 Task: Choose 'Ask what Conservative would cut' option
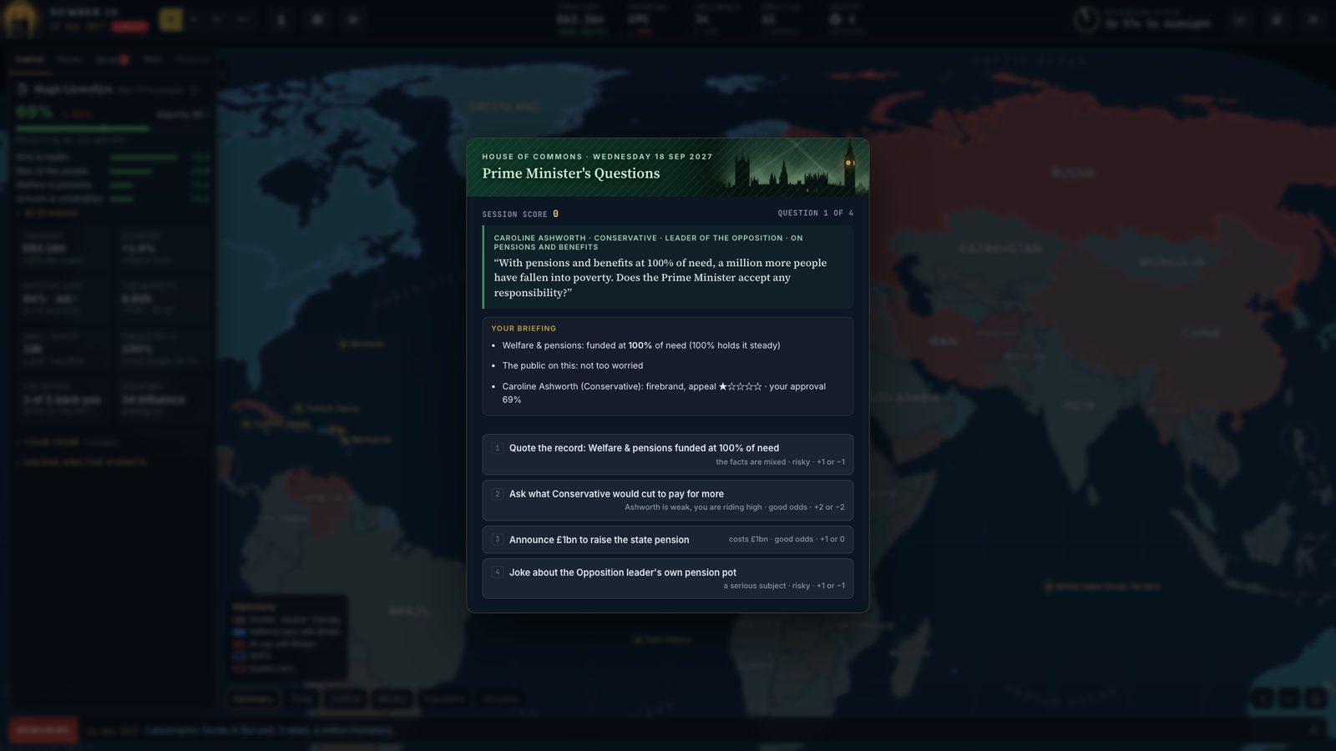(667, 500)
